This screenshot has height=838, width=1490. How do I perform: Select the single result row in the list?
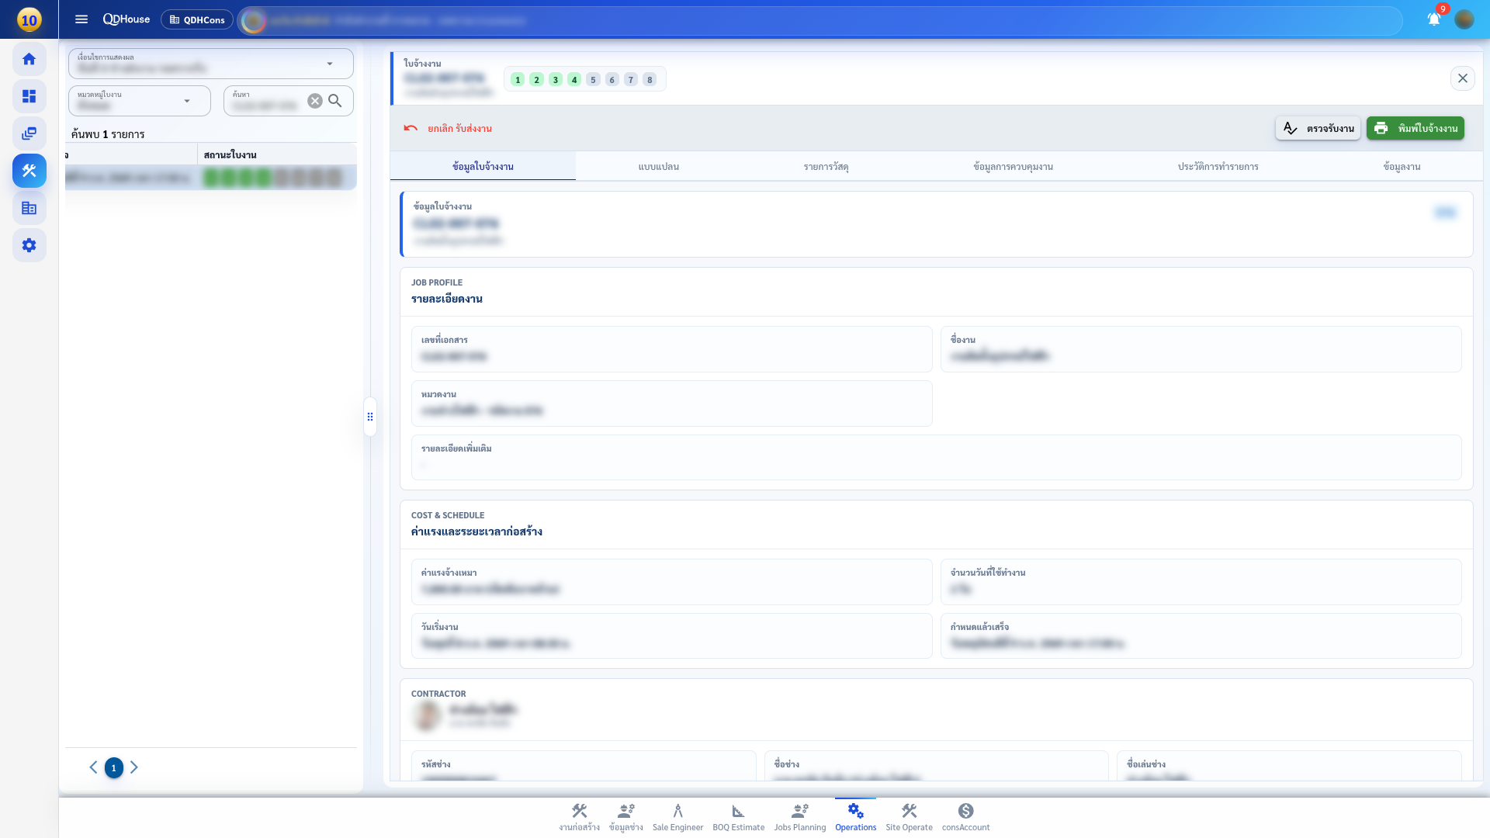click(x=211, y=178)
